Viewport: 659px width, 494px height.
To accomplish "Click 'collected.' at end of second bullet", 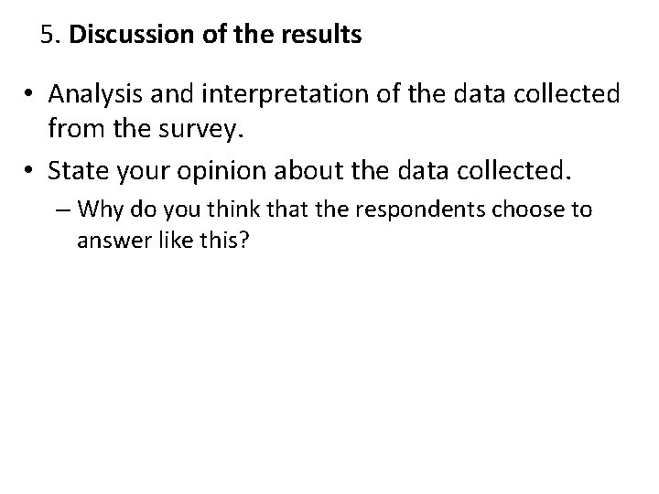I will [x=514, y=170].
